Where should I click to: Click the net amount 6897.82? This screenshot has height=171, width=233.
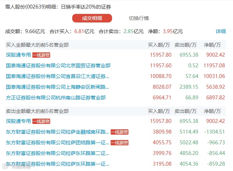pos(216,98)
